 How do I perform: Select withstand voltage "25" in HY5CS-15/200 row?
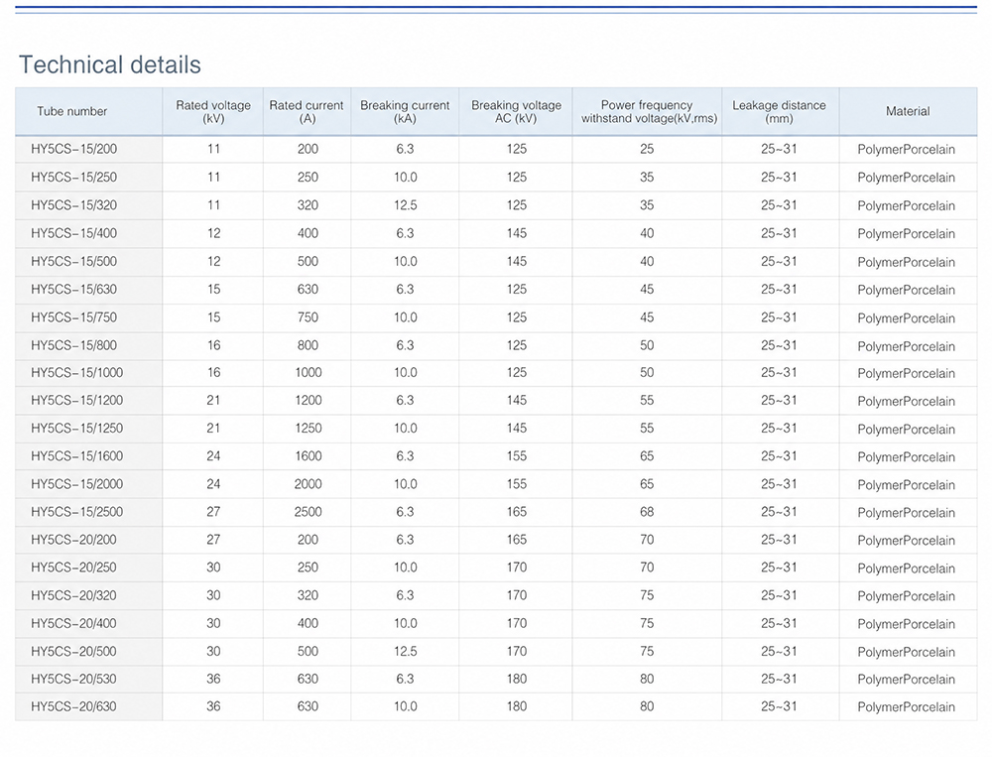647,150
